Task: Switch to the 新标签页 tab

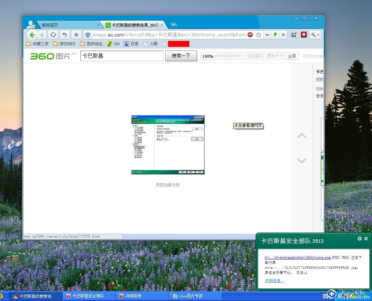Action: (69, 25)
